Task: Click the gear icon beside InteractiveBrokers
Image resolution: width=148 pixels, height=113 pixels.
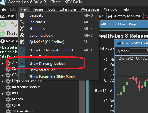Action: (8, 87)
